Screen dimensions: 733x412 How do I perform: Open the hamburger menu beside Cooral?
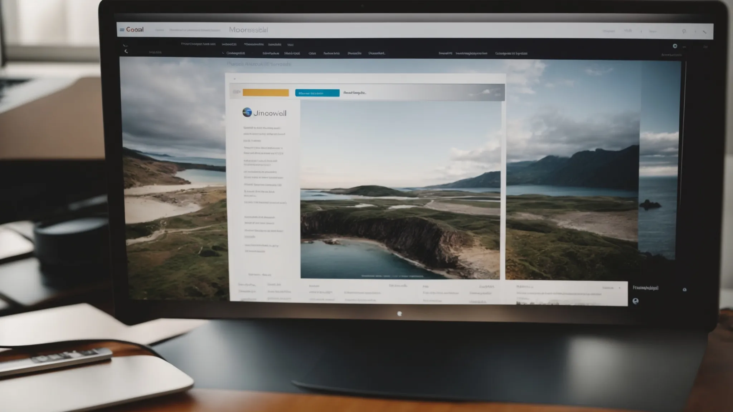click(x=122, y=30)
